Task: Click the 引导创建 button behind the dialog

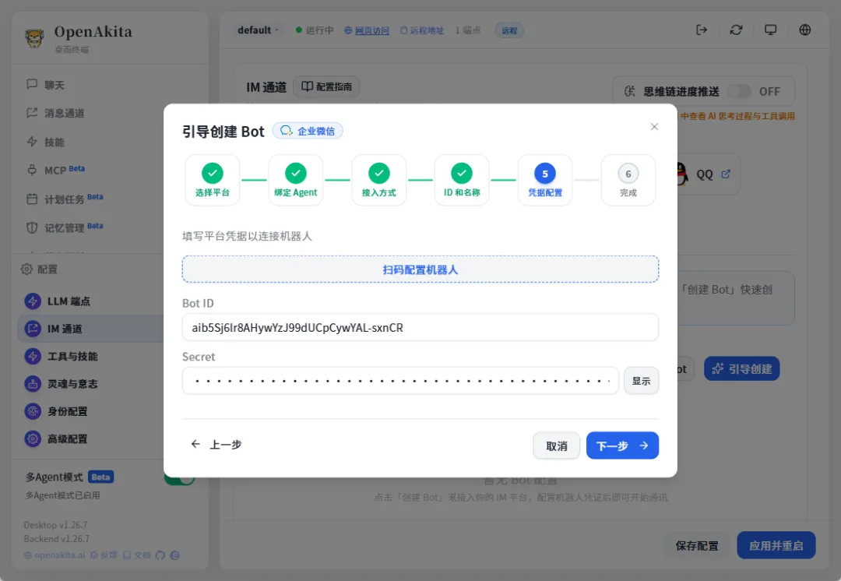Action: [x=742, y=368]
